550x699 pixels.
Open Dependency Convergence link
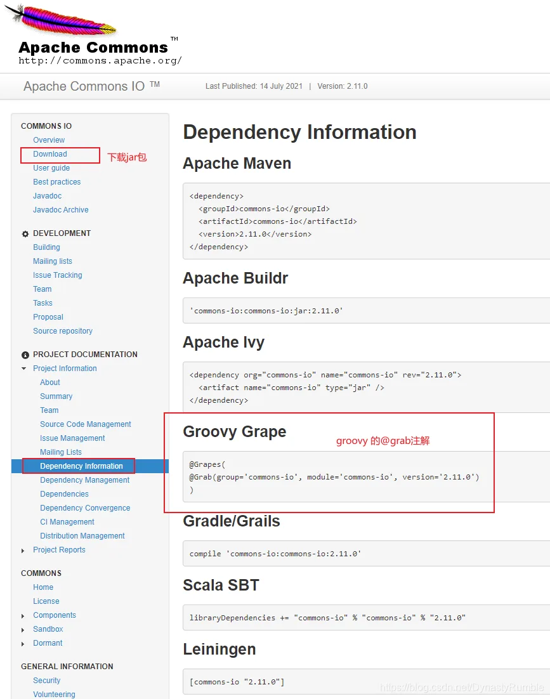85,507
